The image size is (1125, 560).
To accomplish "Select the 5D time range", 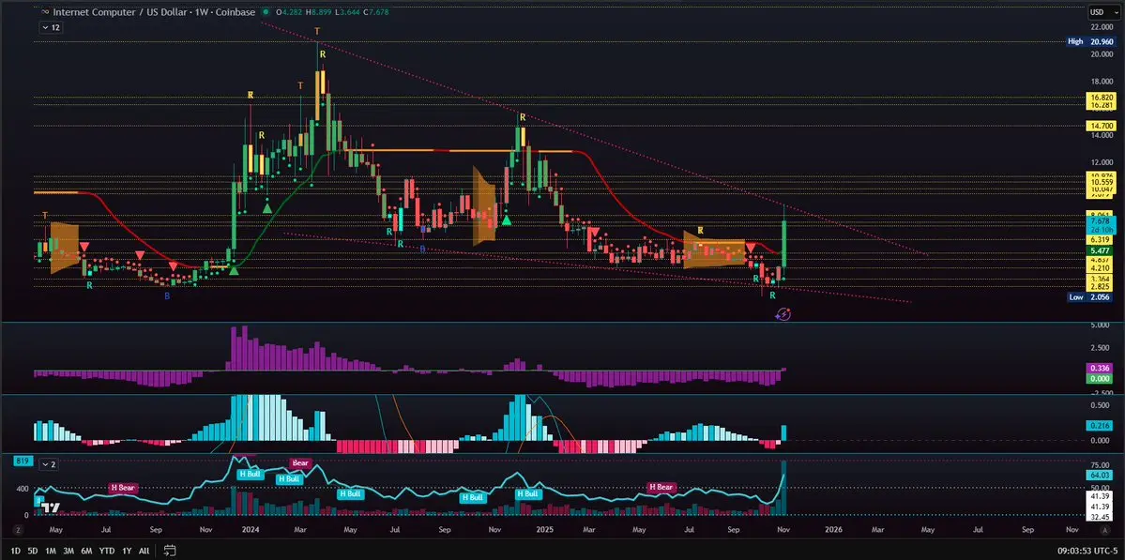I will (33, 551).
